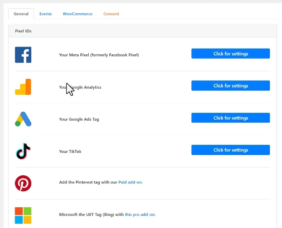Open the Events tab
This screenshot has height=228, width=282.
45,14
